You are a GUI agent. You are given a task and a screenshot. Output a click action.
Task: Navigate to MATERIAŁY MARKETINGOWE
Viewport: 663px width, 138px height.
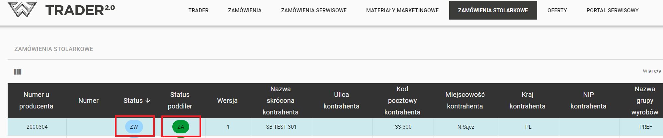(402, 10)
